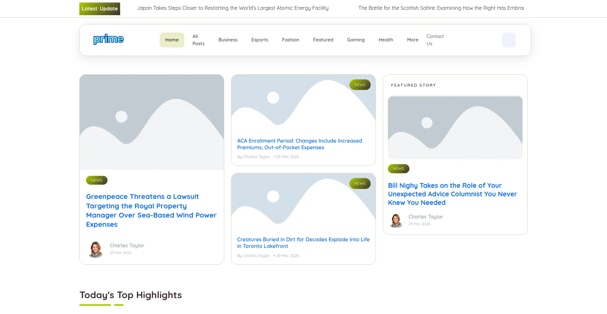The height and width of the screenshot is (314, 607).
Task: Click NEWS tag in Featured Story card
Action: pyautogui.click(x=398, y=169)
